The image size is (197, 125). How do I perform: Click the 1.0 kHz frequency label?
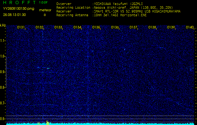(x=3, y=56)
